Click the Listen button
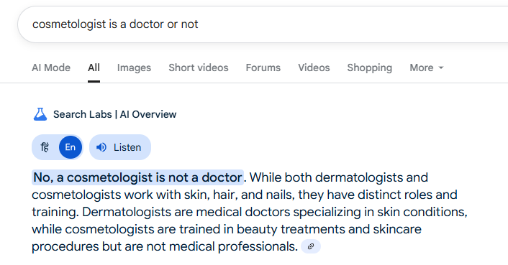Viewport: 508px width, 265px height. [x=120, y=147]
